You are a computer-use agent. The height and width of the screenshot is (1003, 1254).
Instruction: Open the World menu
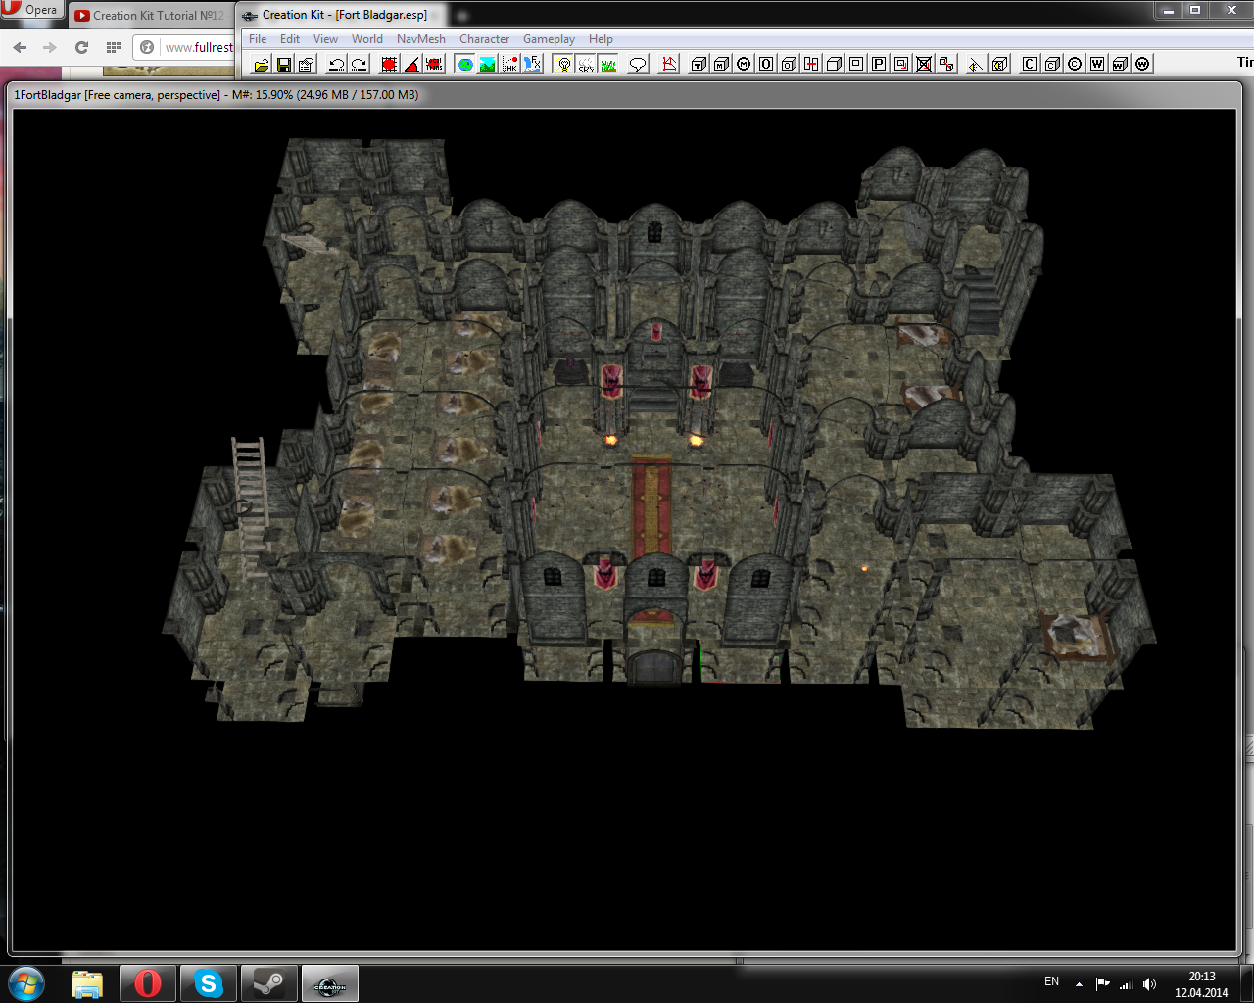tap(367, 39)
